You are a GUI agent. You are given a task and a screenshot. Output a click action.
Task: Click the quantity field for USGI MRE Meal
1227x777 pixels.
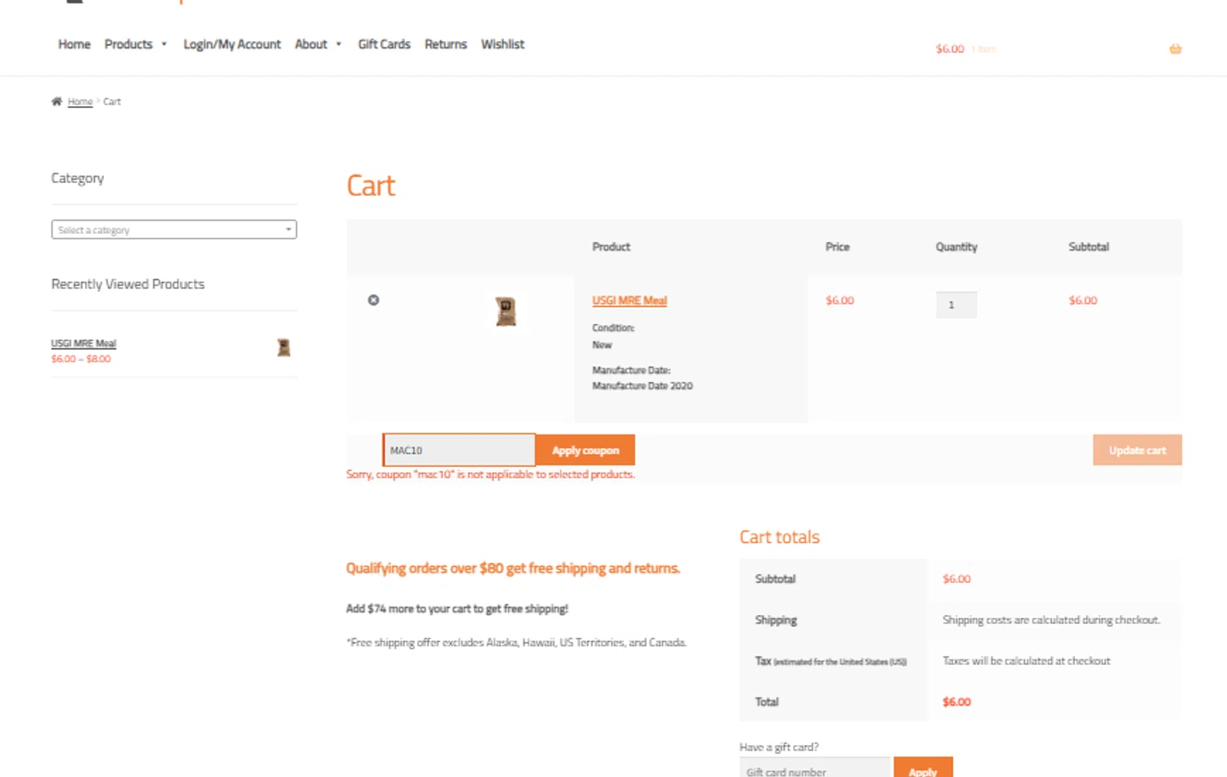tap(956, 305)
